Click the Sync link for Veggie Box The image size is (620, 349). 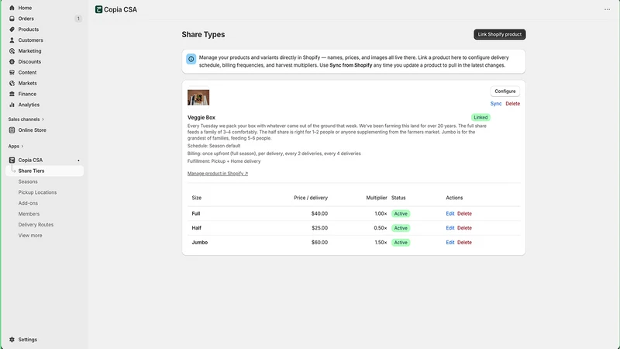coord(496,104)
